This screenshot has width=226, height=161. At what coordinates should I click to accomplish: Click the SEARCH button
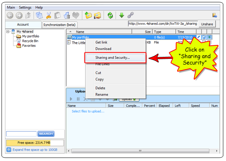click(x=46, y=134)
